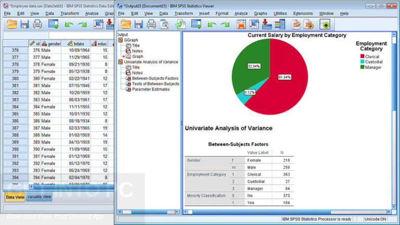400x225 pixels.
Task: Switch to the Variable View tab
Action: (39, 197)
